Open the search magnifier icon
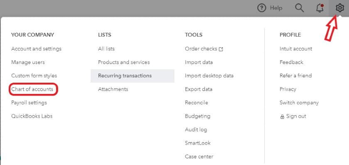The width and height of the screenshot is (349, 165). [300, 8]
